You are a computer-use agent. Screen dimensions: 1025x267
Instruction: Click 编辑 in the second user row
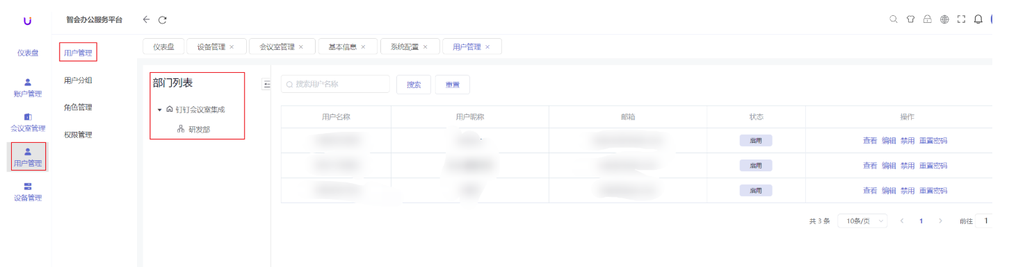point(889,166)
